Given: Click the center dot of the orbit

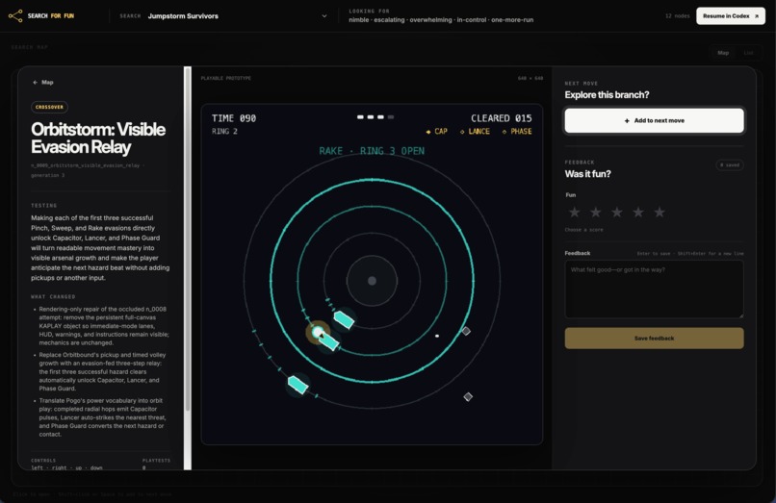Looking at the screenshot, I should coord(373,281).
